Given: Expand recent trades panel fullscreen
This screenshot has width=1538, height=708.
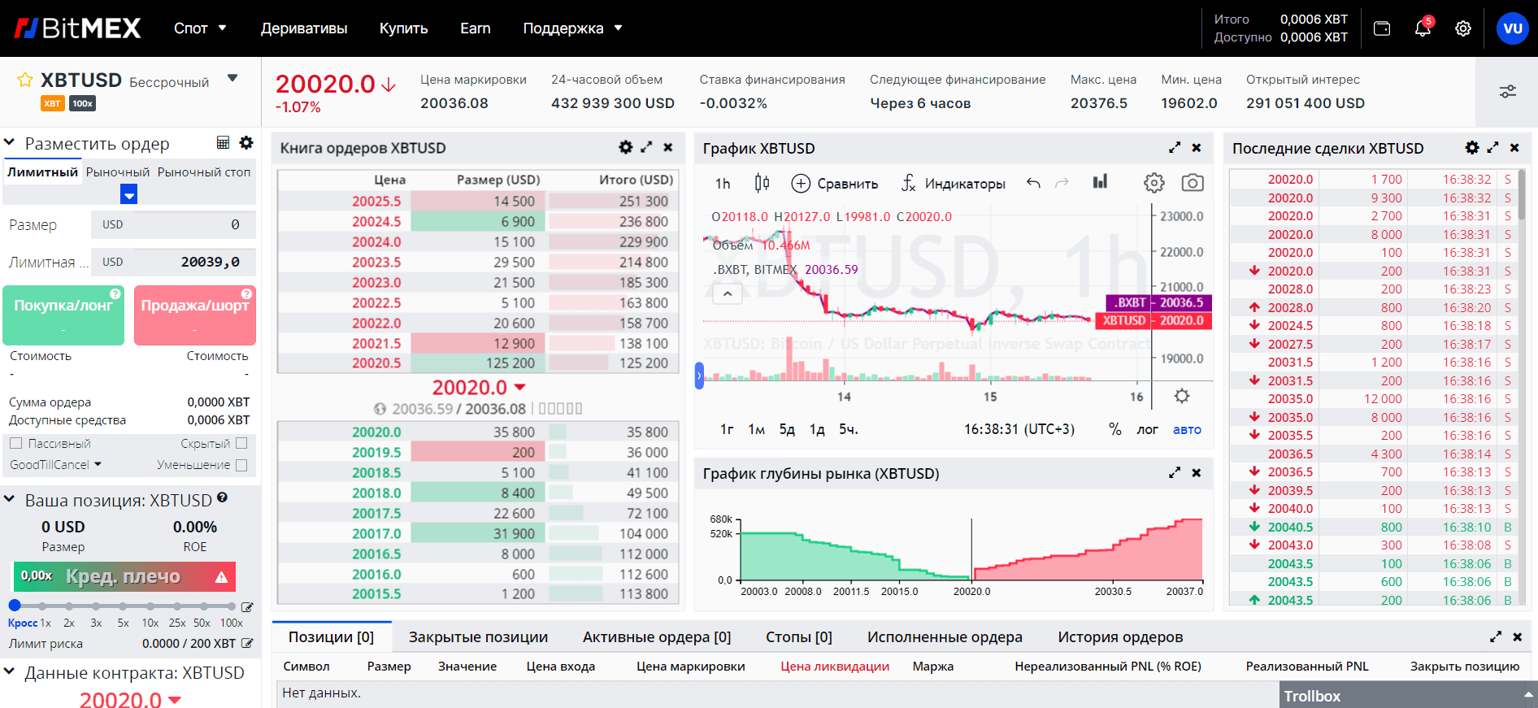Looking at the screenshot, I should point(1492,147).
